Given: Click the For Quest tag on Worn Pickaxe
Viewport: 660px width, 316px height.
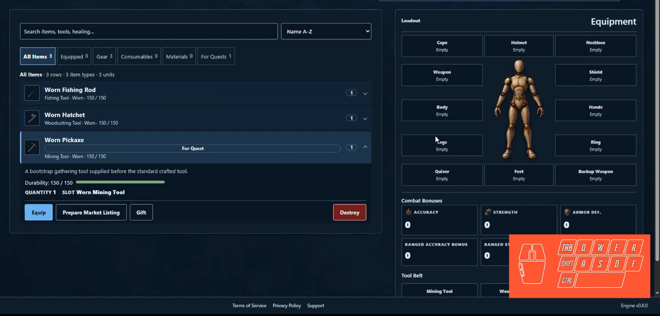Looking at the screenshot, I should [x=193, y=148].
